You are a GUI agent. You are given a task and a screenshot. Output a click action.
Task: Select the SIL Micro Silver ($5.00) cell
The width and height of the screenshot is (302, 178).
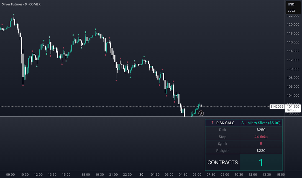click(261, 123)
